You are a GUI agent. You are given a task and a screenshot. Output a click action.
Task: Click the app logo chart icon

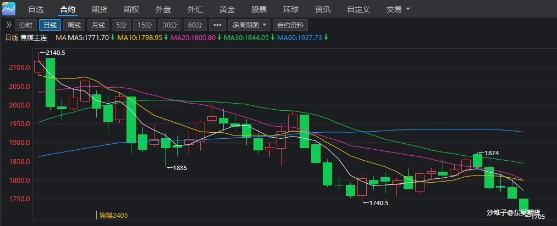point(9,8)
